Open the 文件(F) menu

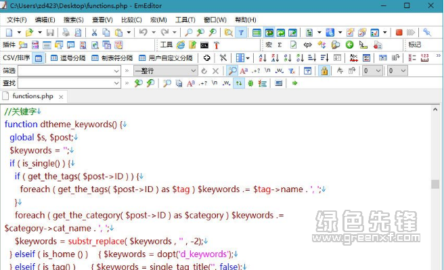click(x=17, y=20)
